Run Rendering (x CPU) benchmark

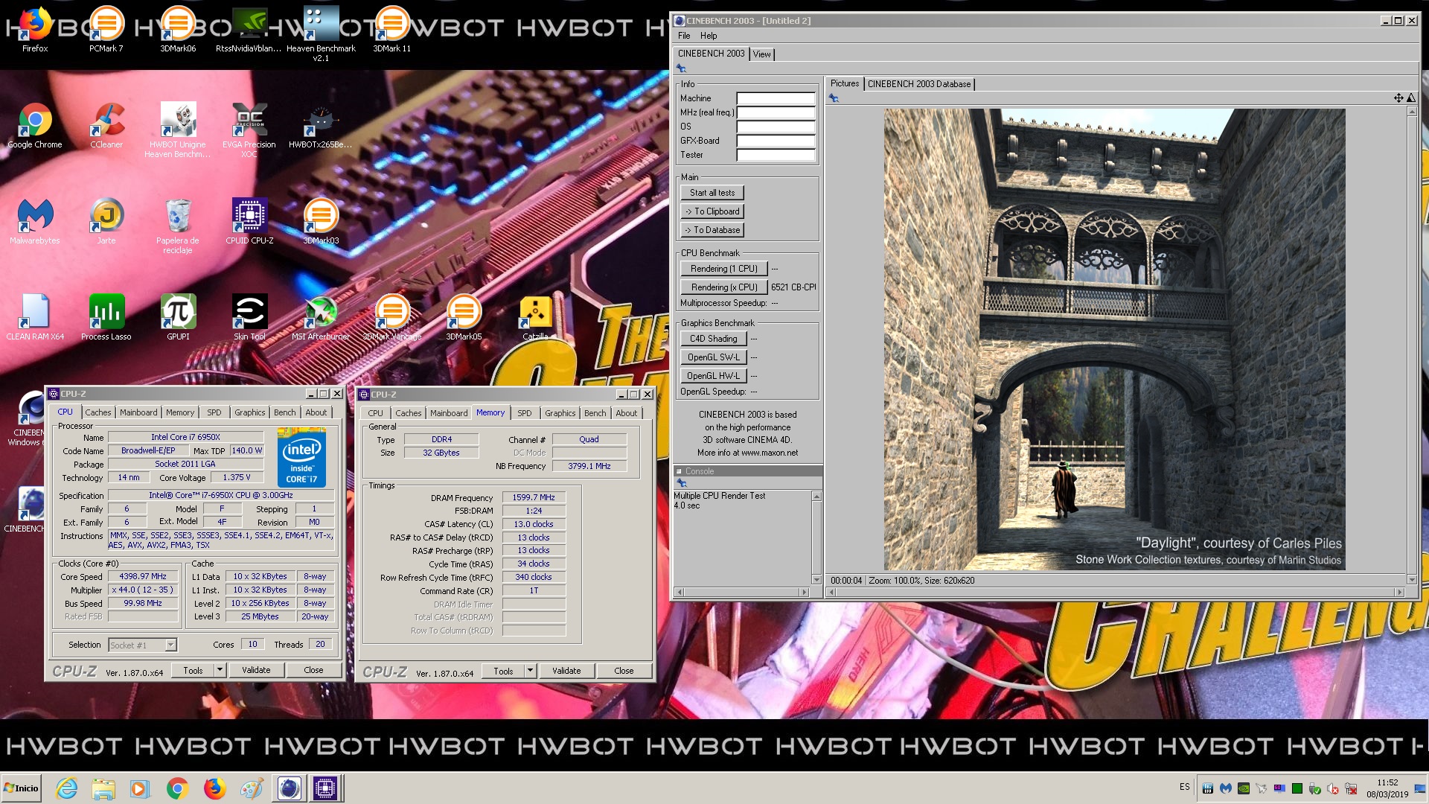pyautogui.click(x=723, y=287)
